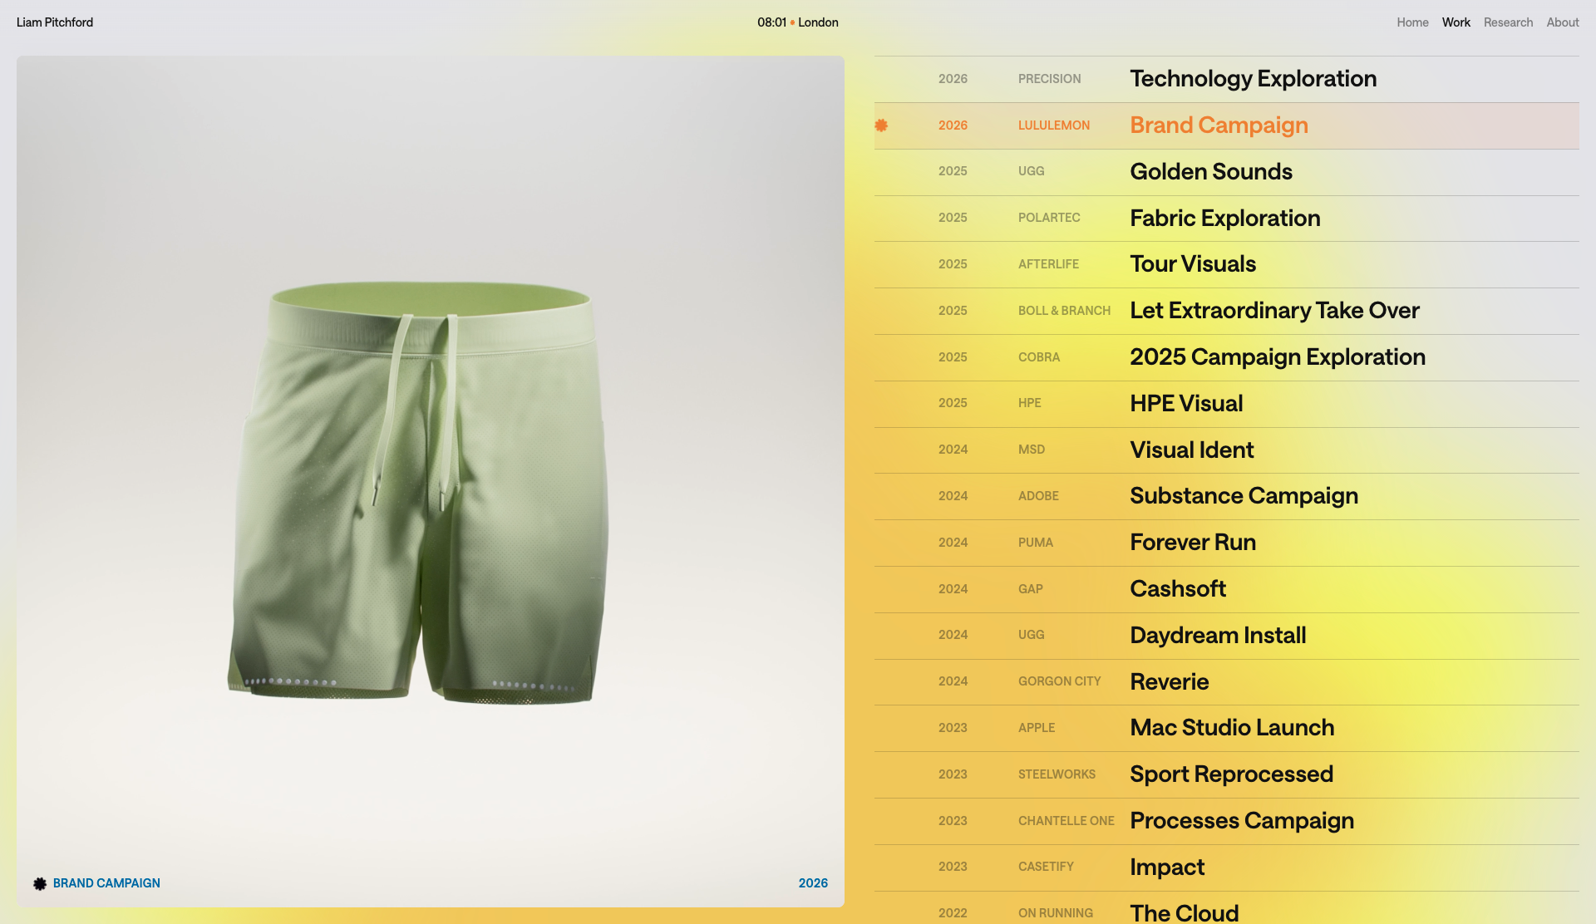Click the 2026 year label on preview
This screenshot has height=924, width=1596.
pyautogui.click(x=813, y=883)
